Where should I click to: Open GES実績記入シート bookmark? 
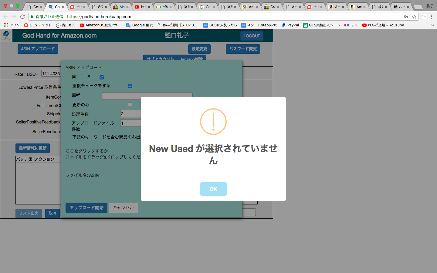click(322, 25)
